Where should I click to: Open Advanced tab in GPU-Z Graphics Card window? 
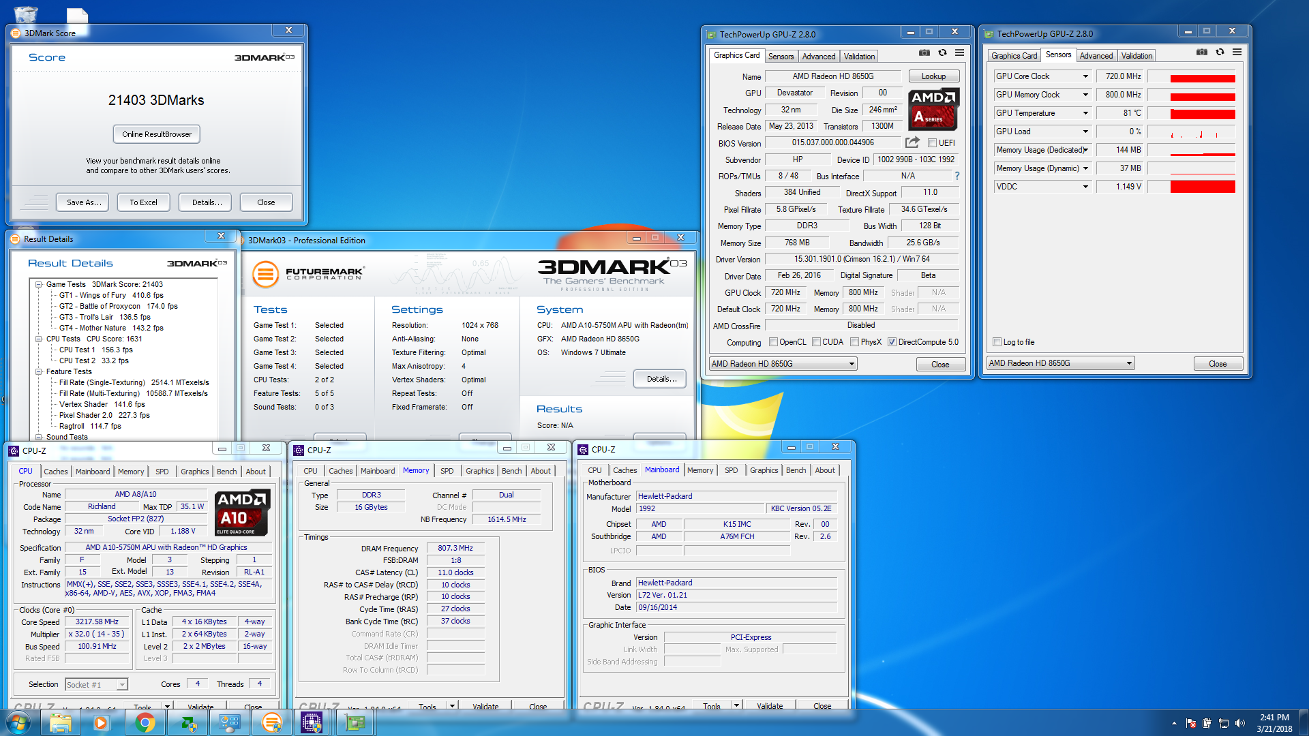point(818,57)
